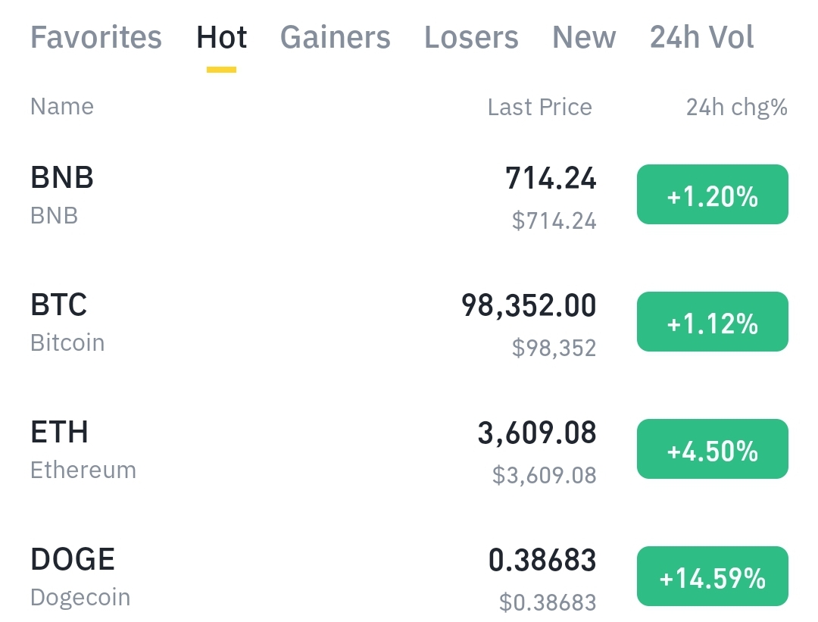This screenshot has height=622, width=818.
Task: Open the 24h Vol tab
Action: [x=701, y=37]
